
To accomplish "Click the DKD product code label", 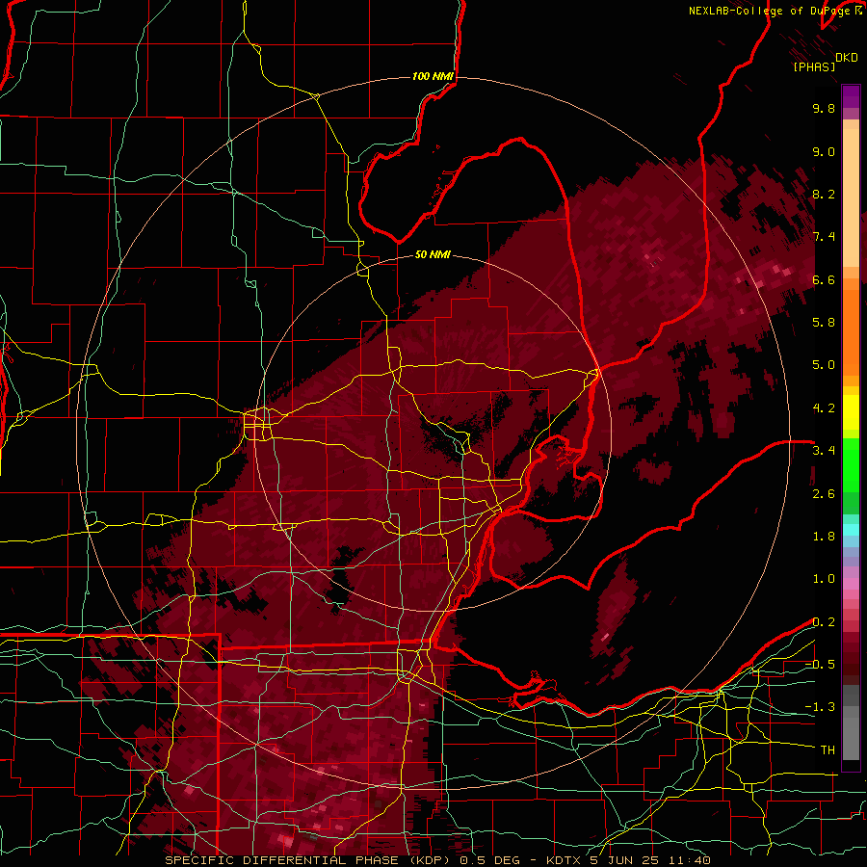I will (847, 58).
